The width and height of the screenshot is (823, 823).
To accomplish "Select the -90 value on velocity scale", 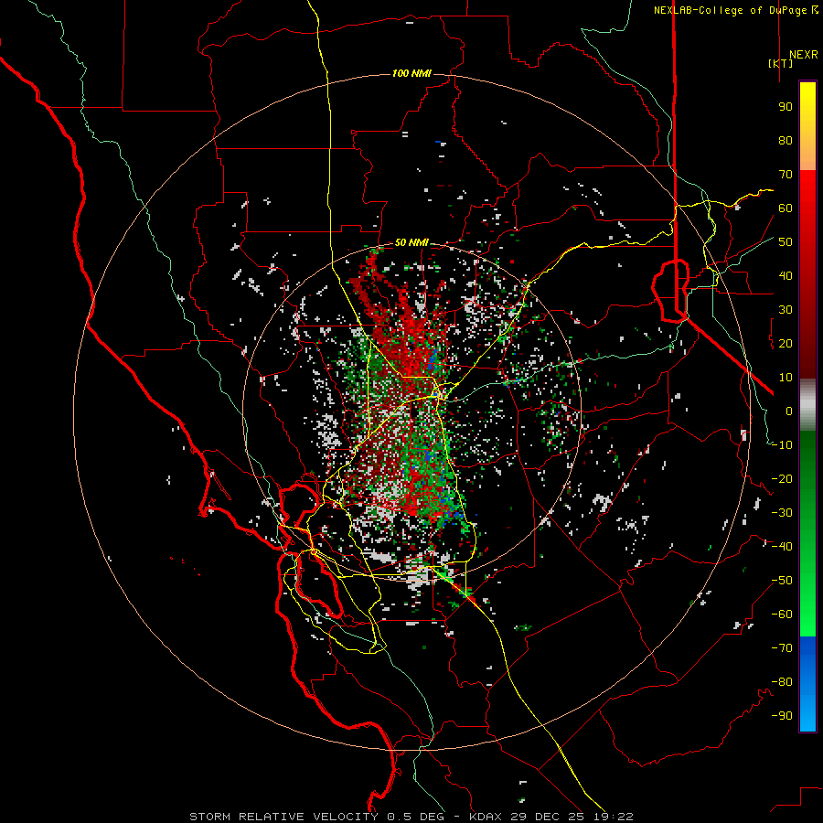I will pyautogui.click(x=782, y=716).
